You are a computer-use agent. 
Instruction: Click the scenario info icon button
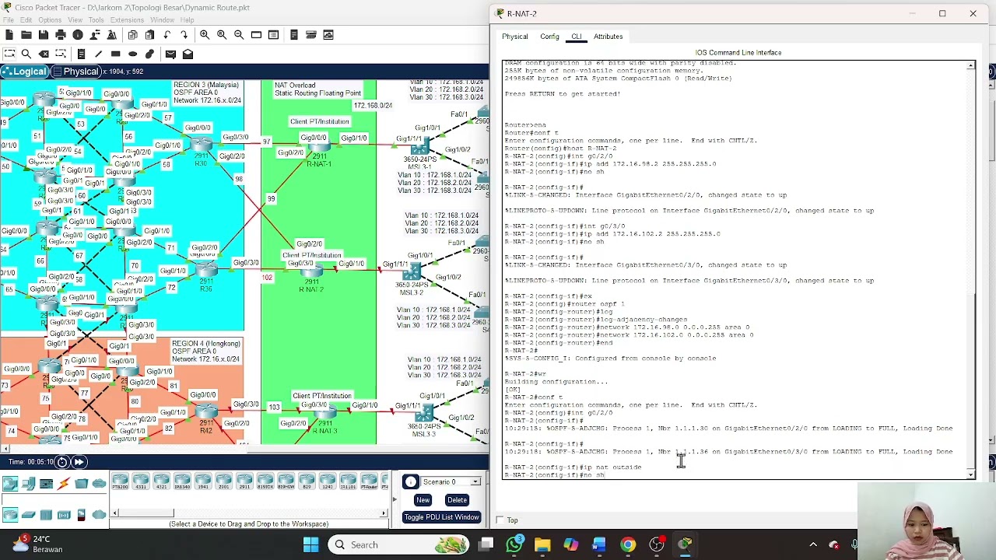(x=411, y=482)
